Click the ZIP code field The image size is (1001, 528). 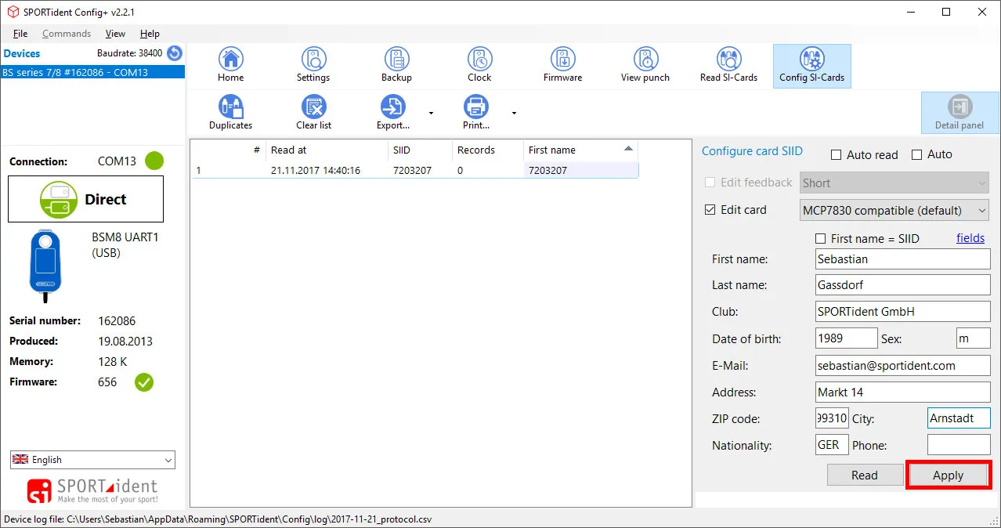tap(832, 418)
